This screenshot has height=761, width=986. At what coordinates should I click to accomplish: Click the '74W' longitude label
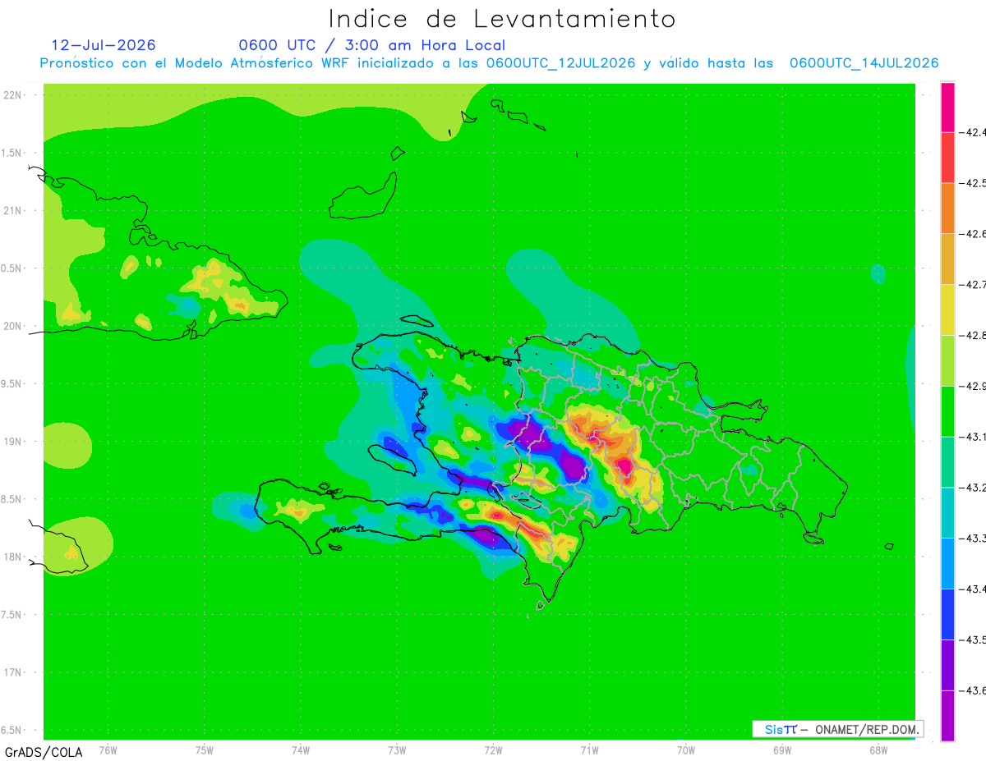301,750
